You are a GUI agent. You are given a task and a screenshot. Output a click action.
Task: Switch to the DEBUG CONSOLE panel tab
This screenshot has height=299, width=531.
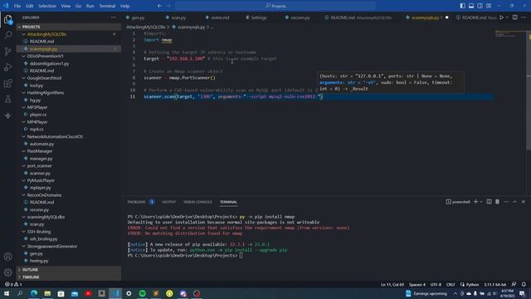point(197,202)
